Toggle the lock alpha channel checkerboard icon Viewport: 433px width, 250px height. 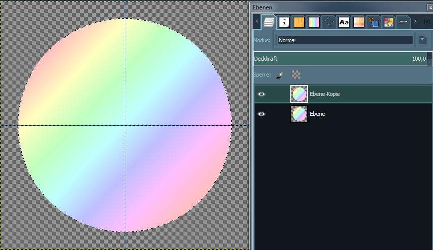pos(296,75)
